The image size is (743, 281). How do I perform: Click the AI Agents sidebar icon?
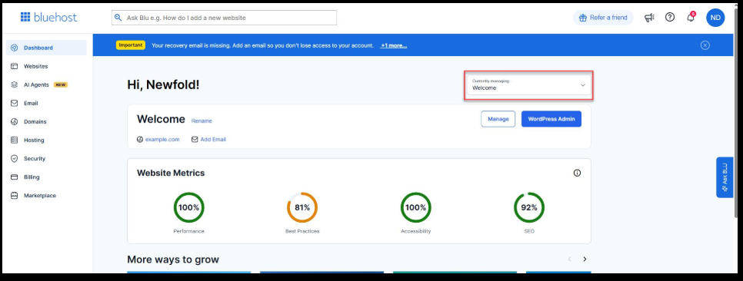14,84
